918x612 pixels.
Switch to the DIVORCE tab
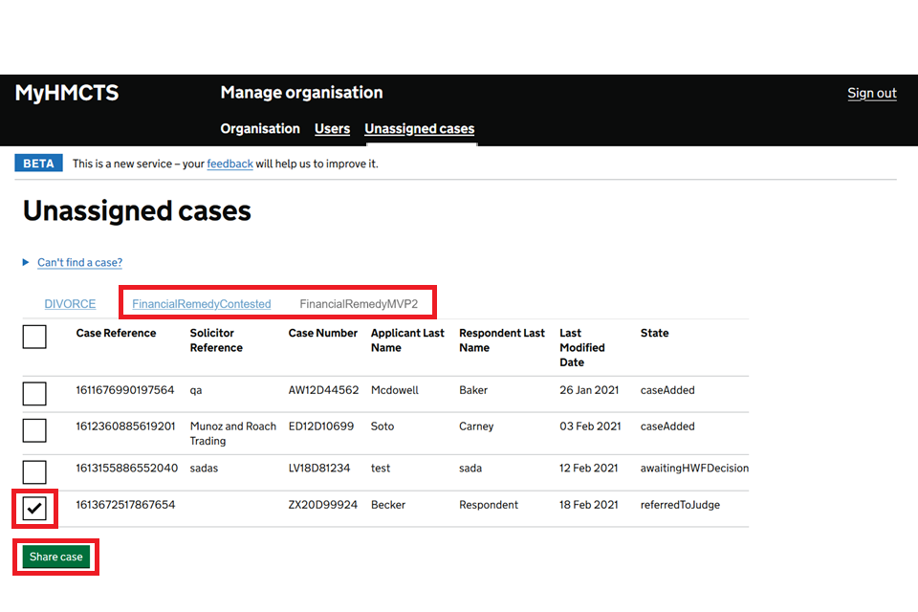tap(70, 304)
